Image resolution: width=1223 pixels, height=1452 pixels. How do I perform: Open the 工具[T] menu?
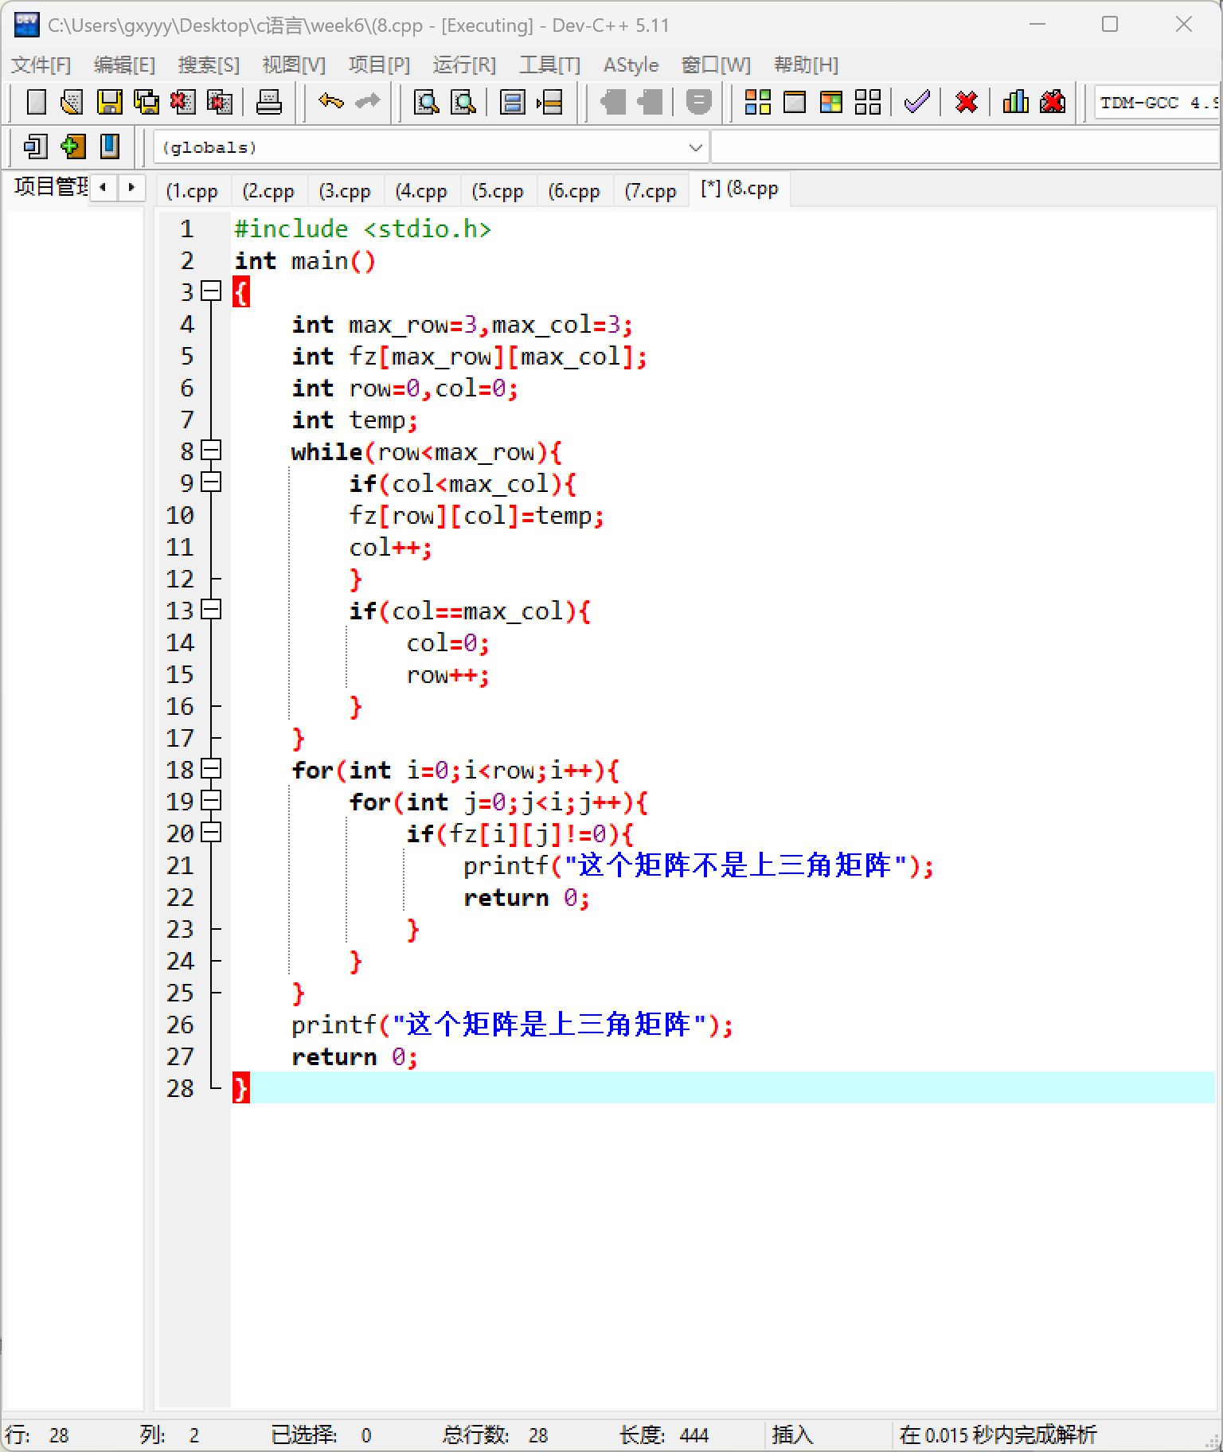click(549, 64)
